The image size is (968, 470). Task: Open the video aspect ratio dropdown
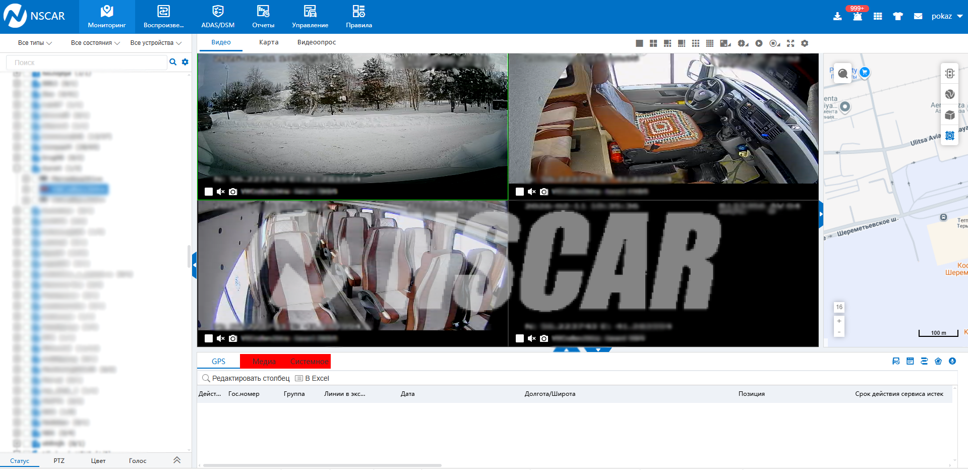[726, 43]
